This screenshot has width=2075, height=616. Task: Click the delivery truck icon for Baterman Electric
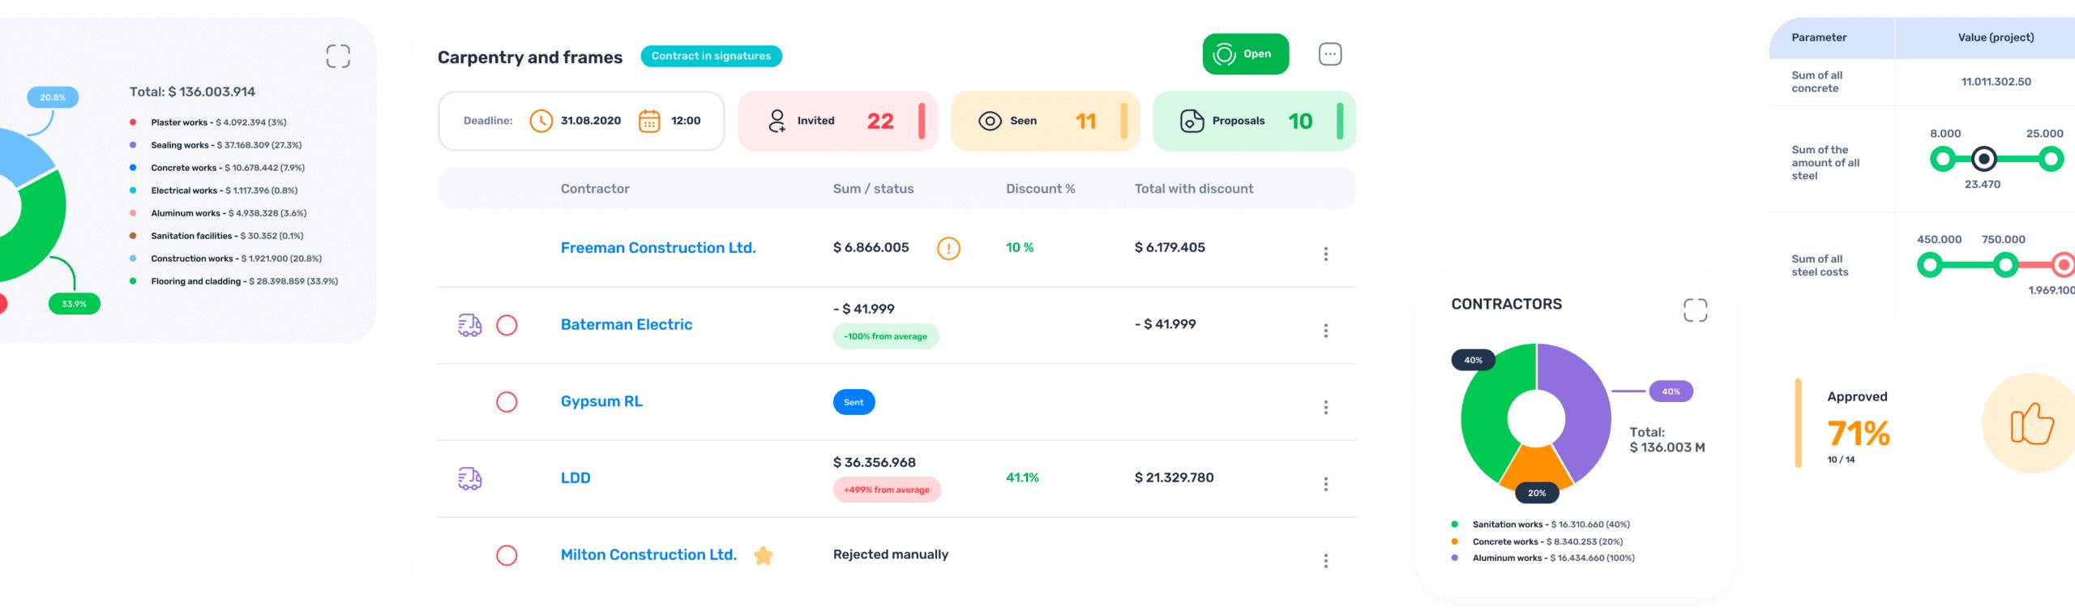469,325
